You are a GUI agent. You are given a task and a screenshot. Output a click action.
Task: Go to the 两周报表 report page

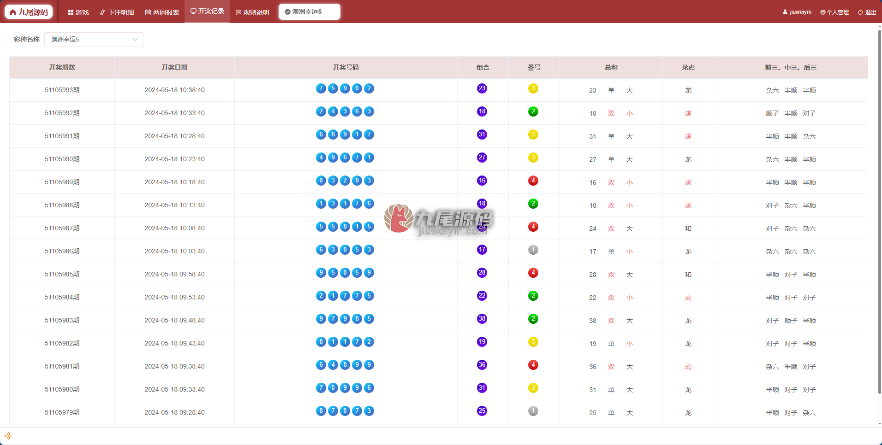[162, 12]
